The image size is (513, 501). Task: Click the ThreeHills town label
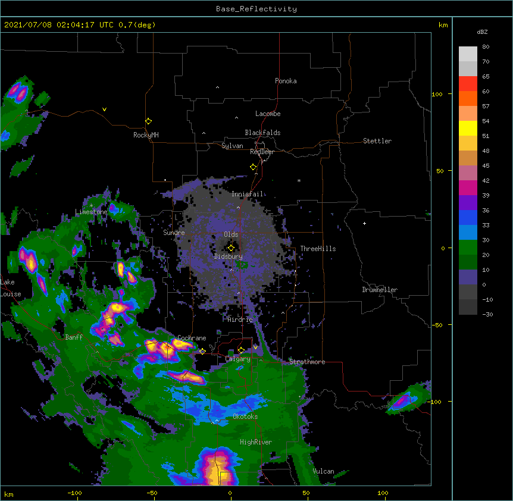point(318,249)
